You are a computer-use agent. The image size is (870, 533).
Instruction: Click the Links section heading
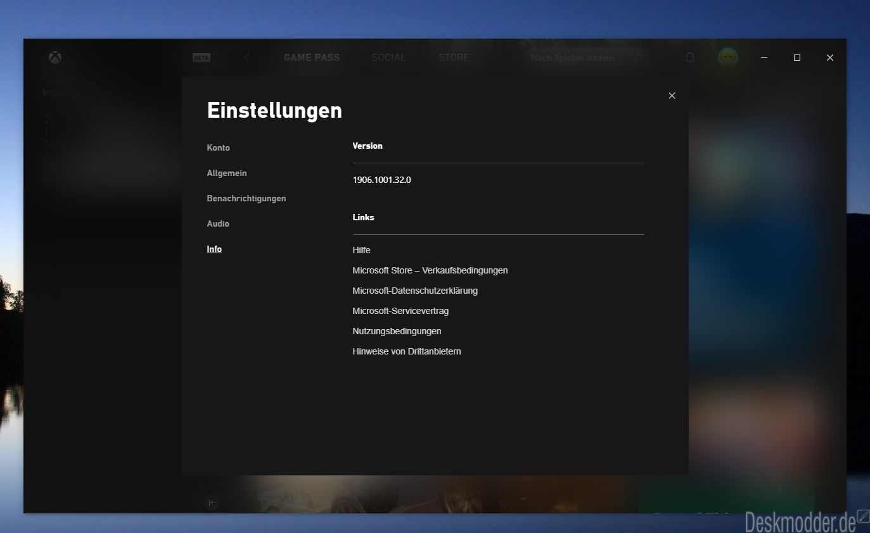pyautogui.click(x=364, y=217)
